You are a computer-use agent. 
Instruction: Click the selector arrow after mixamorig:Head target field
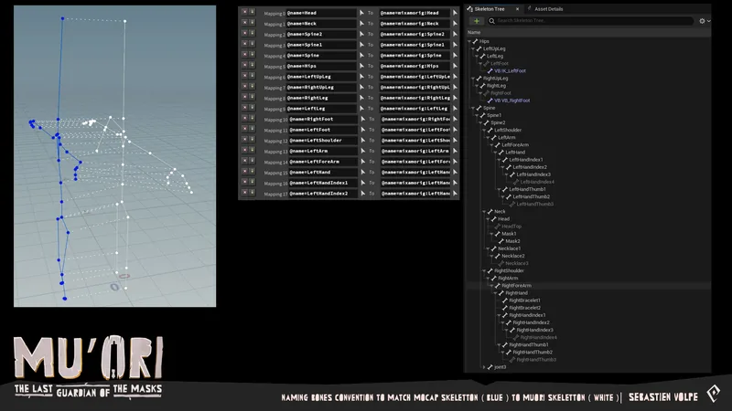455,13
